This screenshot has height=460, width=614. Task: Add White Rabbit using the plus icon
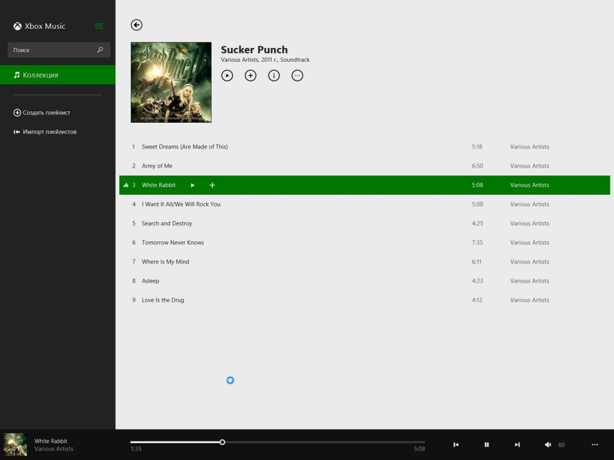(212, 185)
